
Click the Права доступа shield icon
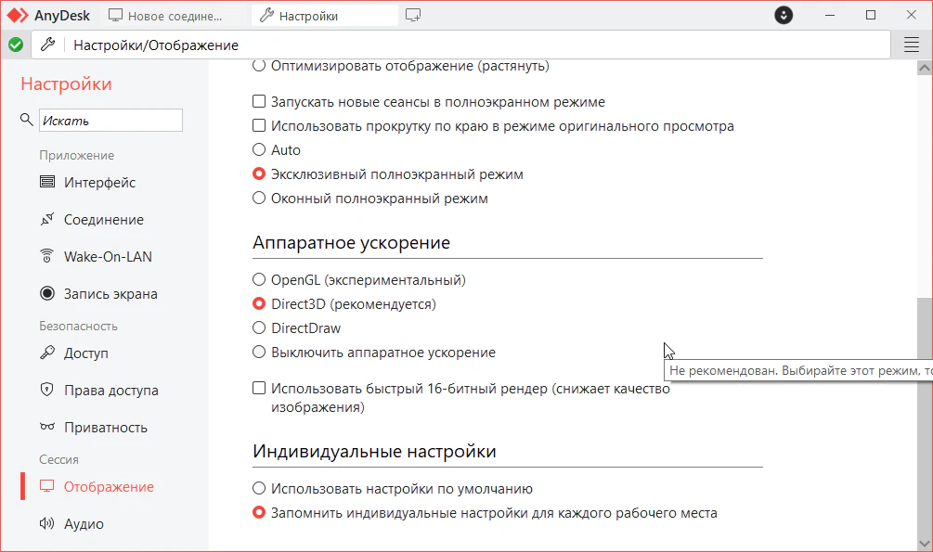click(47, 391)
